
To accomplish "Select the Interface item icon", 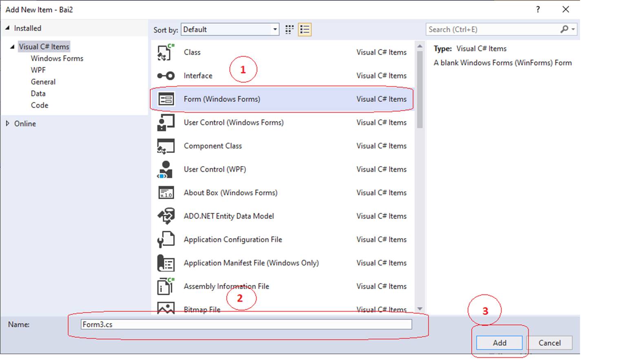I will tap(166, 75).
